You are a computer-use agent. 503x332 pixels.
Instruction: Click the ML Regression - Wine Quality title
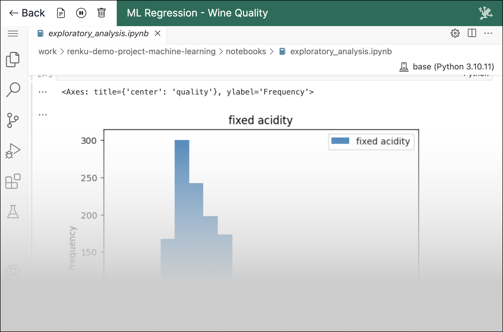click(197, 13)
